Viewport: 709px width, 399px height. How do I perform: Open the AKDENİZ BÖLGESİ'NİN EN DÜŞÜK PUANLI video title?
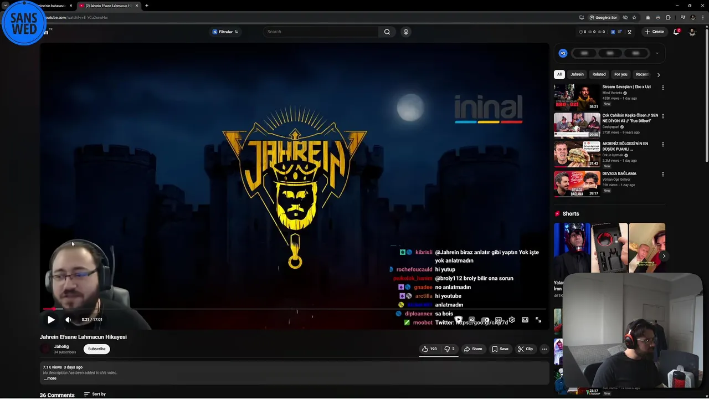(x=625, y=146)
